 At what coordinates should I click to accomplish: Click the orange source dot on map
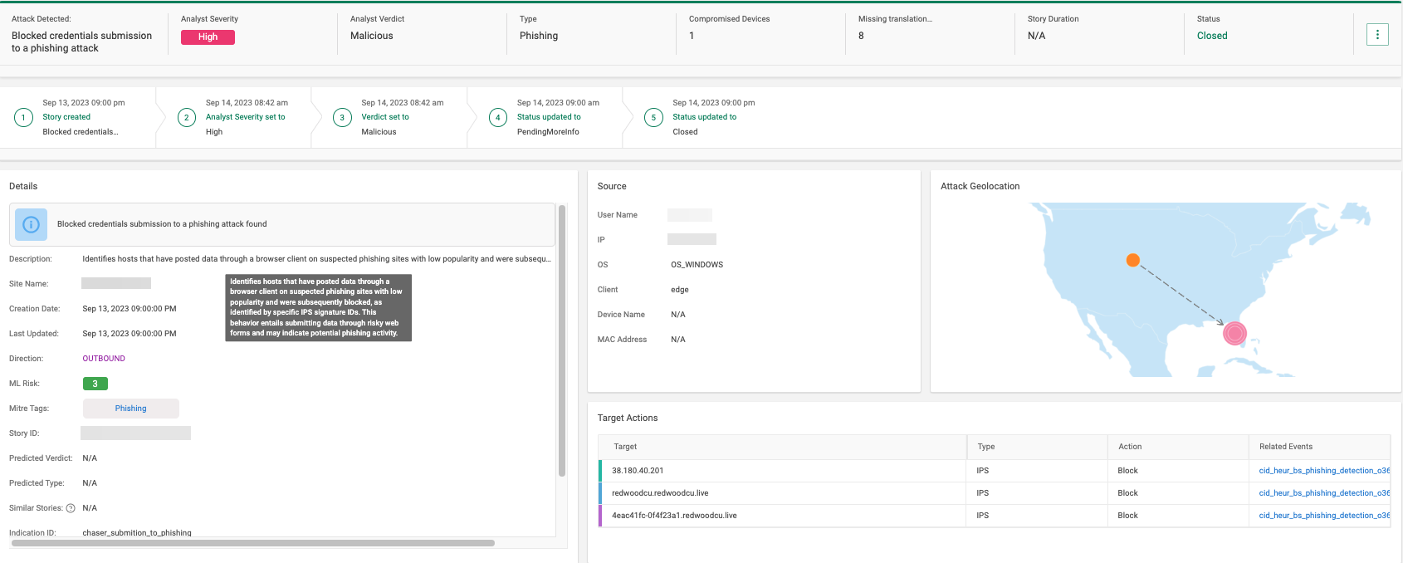coord(1132,260)
